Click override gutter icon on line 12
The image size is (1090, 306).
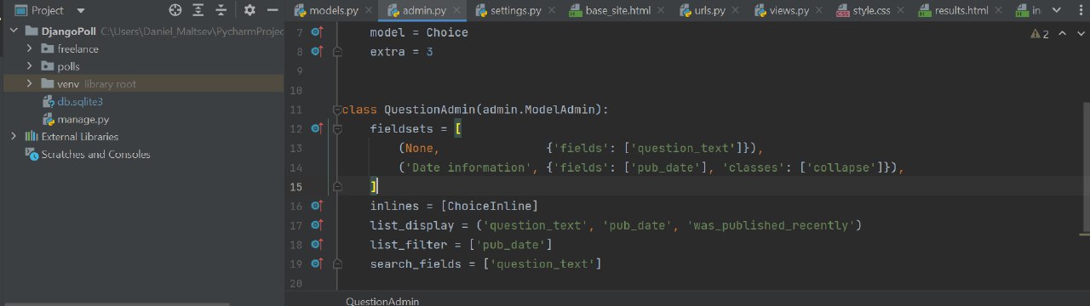317,128
